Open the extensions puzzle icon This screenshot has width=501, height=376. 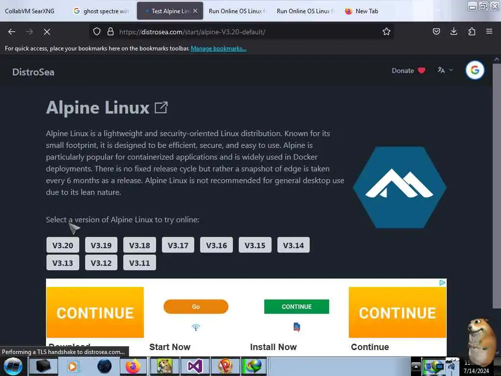(472, 32)
